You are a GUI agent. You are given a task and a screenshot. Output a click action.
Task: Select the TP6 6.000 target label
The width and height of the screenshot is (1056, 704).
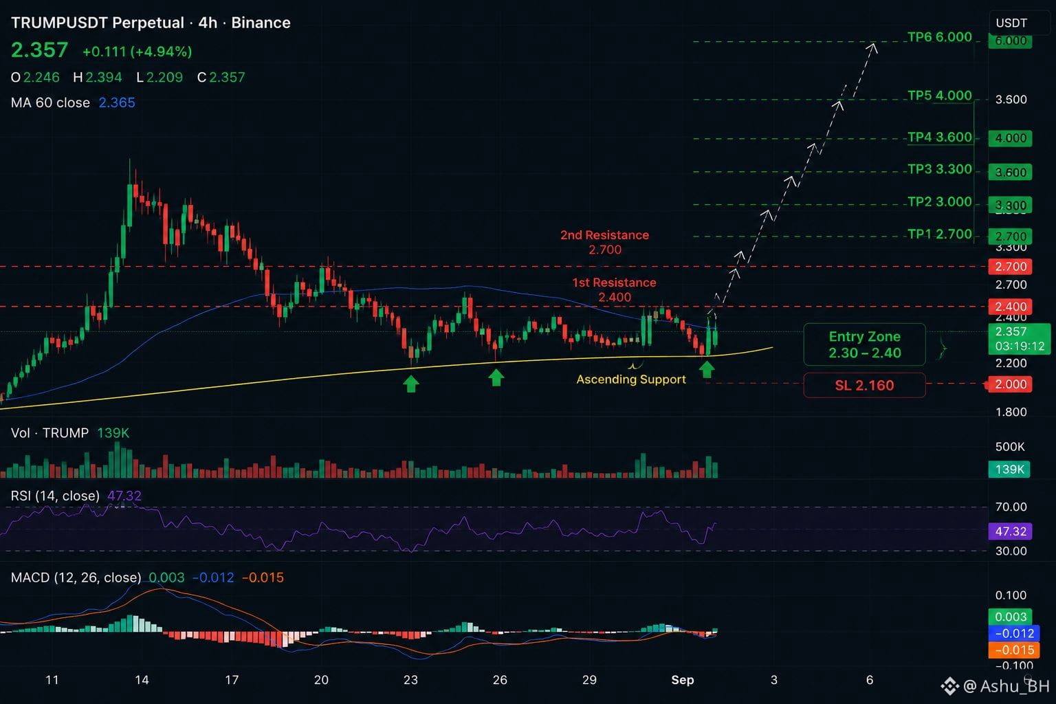pos(940,36)
